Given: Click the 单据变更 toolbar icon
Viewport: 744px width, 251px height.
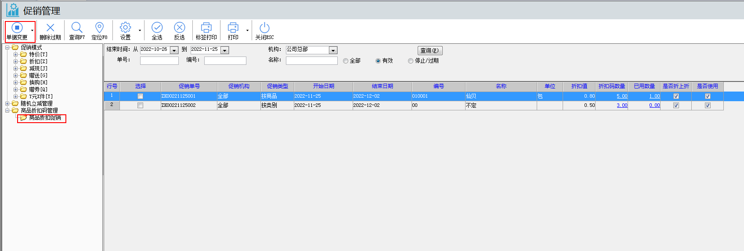Looking at the screenshot, I should tap(17, 28).
